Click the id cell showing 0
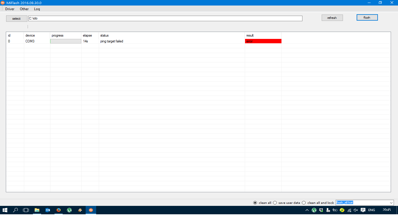The width and height of the screenshot is (398, 223). [15, 41]
